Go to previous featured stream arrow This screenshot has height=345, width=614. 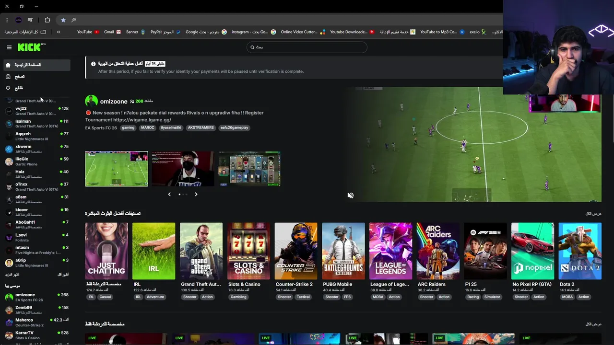coord(169,194)
